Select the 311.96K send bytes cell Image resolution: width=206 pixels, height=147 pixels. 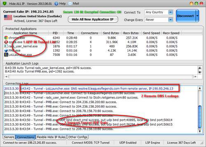pos(112,42)
